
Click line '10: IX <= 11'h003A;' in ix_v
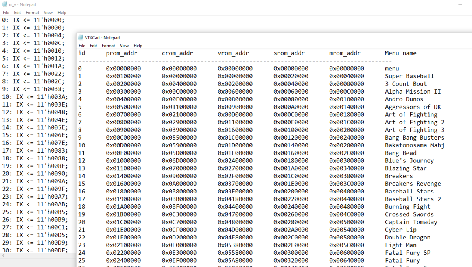click(35, 97)
